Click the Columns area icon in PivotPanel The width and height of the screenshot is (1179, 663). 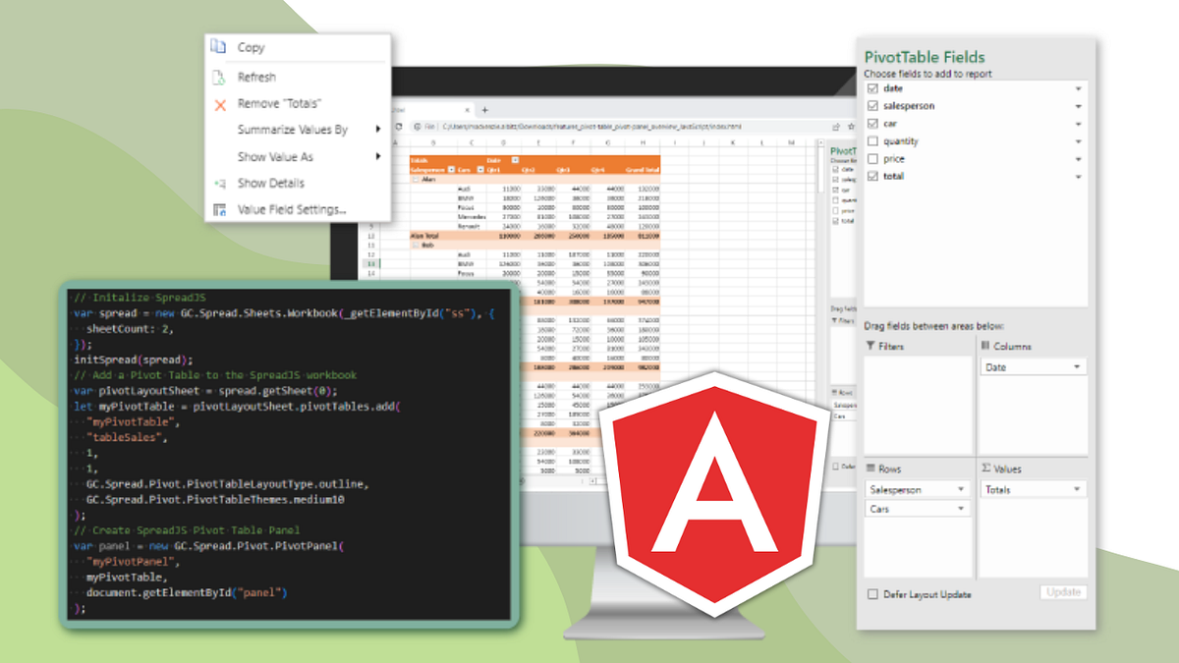[x=985, y=345]
